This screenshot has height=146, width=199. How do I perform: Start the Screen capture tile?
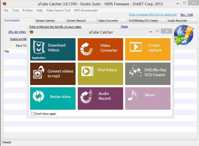[x=148, y=49]
